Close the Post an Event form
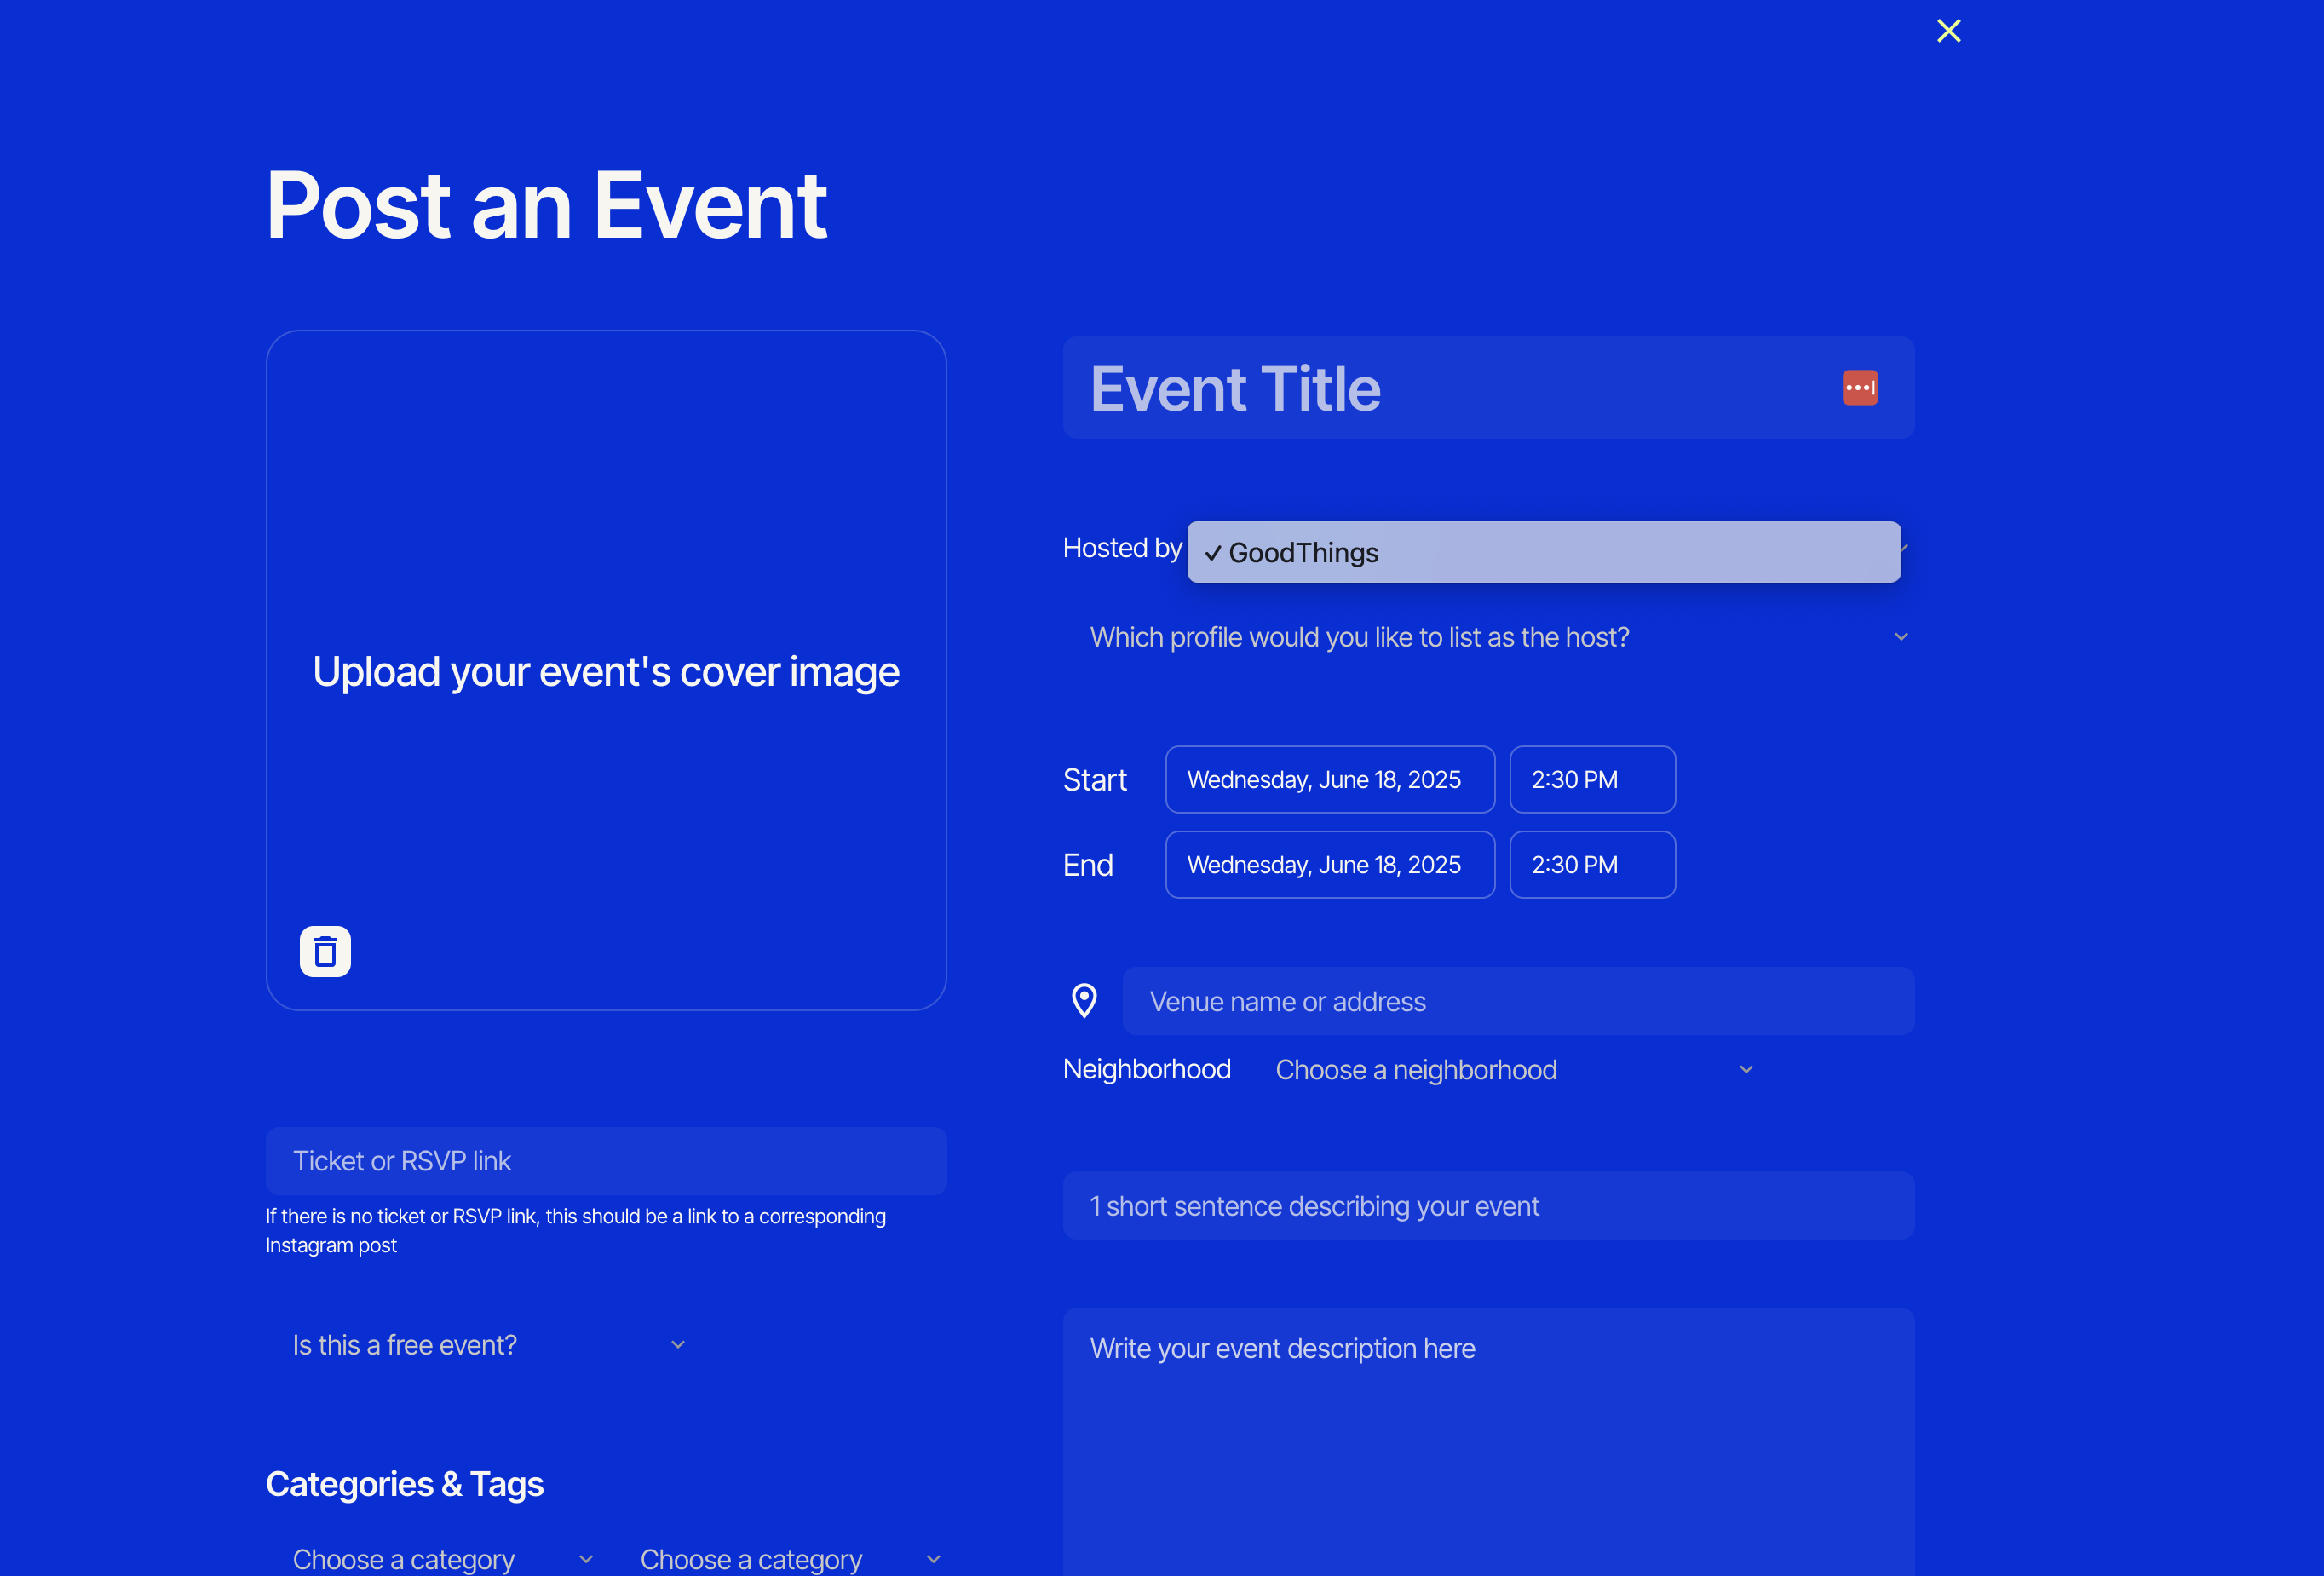Screen dimensions: 2324x1576 1948,31
